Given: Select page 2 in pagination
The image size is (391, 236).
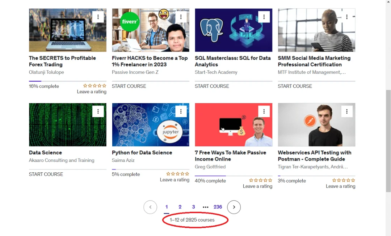Looking at the screenshot, I should pyautogui.click(x=180, y=207).
